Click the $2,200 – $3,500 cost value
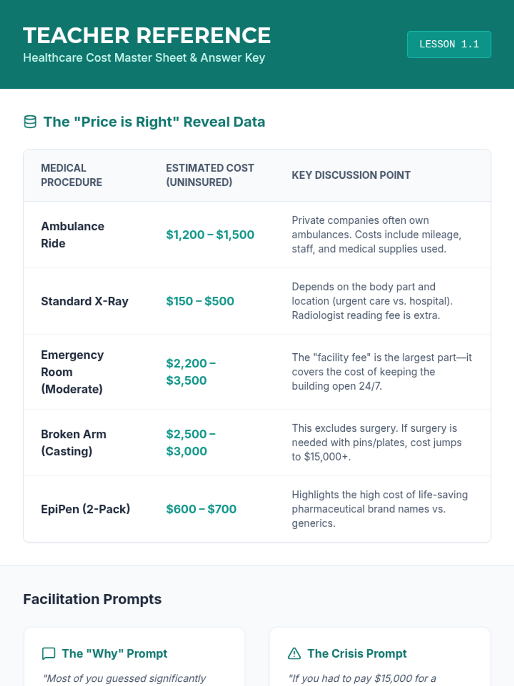Viewport: 514px width, 686px height. click(191, 372)
